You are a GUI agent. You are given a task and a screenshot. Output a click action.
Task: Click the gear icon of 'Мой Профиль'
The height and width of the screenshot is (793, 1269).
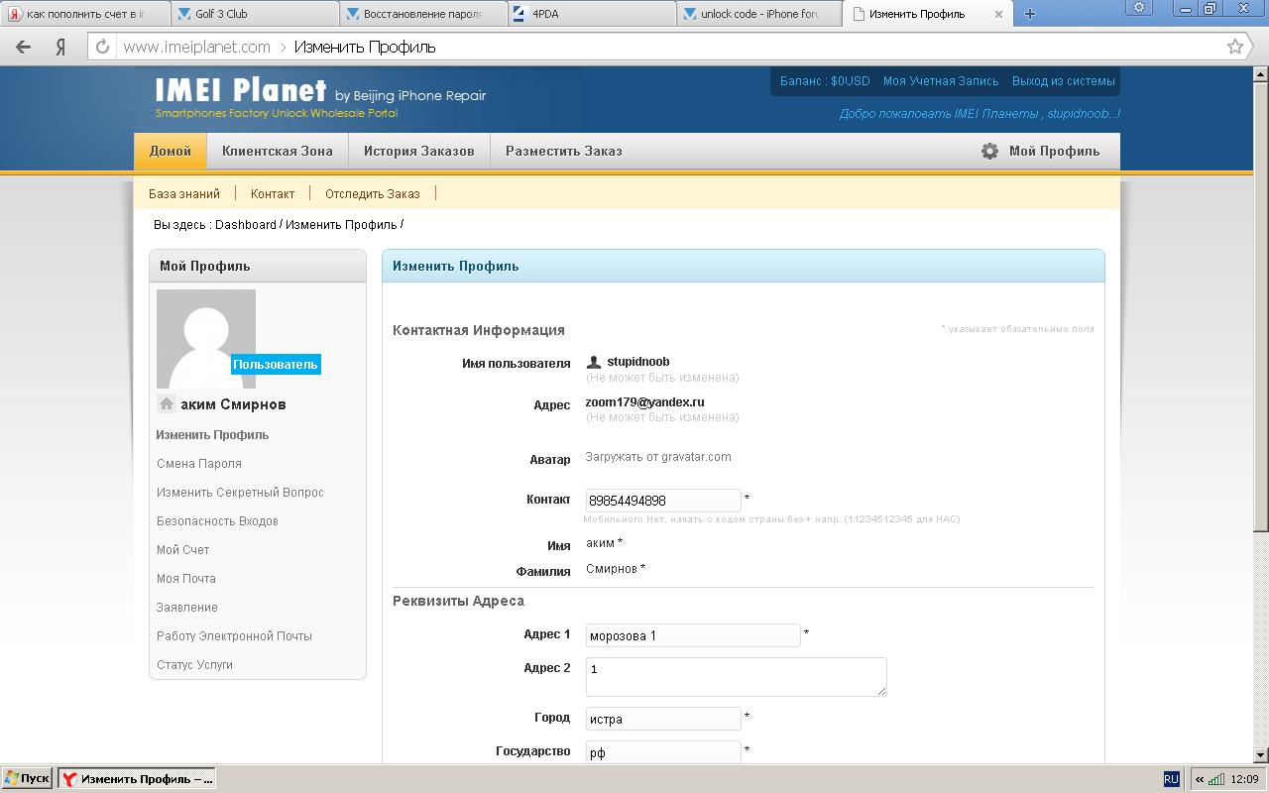[989, 151]
